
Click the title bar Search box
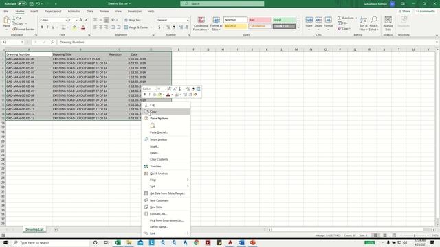tap(222, 4)
